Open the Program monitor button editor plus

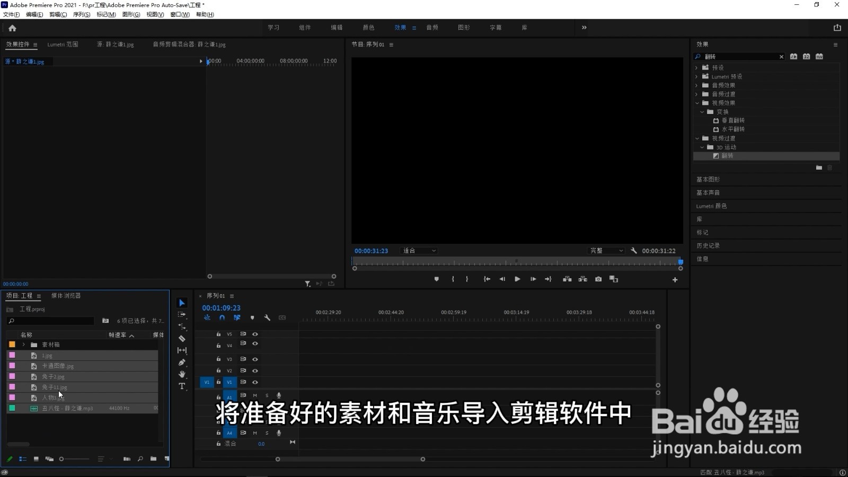point(675,280)
